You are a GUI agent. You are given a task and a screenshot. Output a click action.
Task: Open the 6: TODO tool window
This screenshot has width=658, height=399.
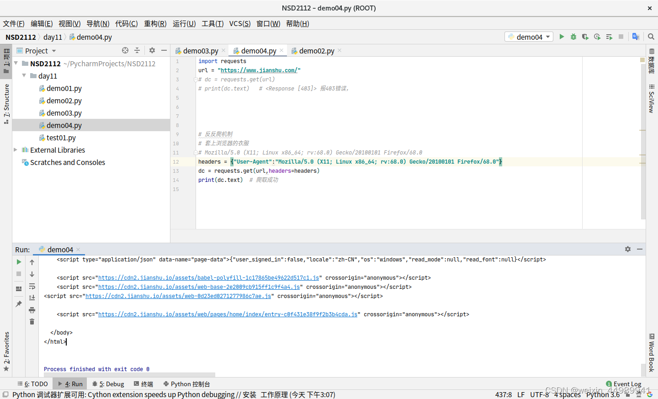pos(32,384)
